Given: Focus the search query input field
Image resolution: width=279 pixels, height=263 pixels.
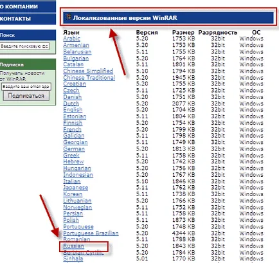Looking at the screenshot, I should pyautogui.click(x=24, y=46).
